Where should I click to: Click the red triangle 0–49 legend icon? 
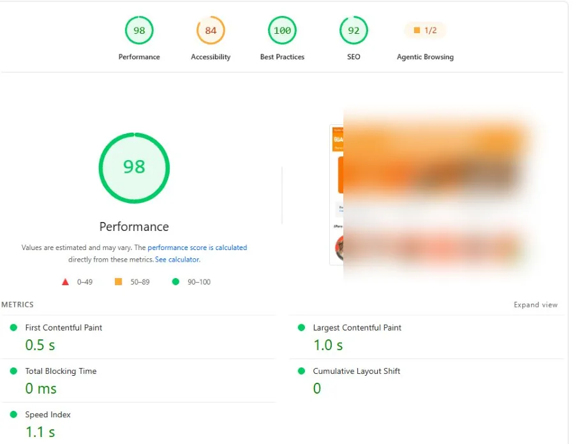[65, 282]
